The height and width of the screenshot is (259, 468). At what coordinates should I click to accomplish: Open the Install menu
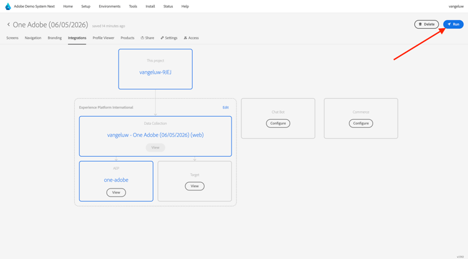[150, 6]
